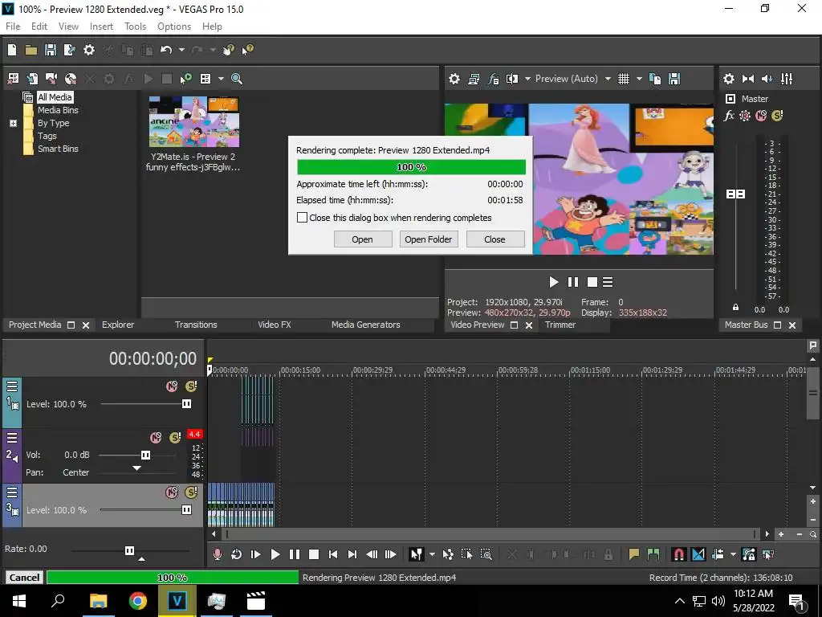Viewport: 822px width, 617px height.
Task: Open the Options menu
Action: click(174, 27)
